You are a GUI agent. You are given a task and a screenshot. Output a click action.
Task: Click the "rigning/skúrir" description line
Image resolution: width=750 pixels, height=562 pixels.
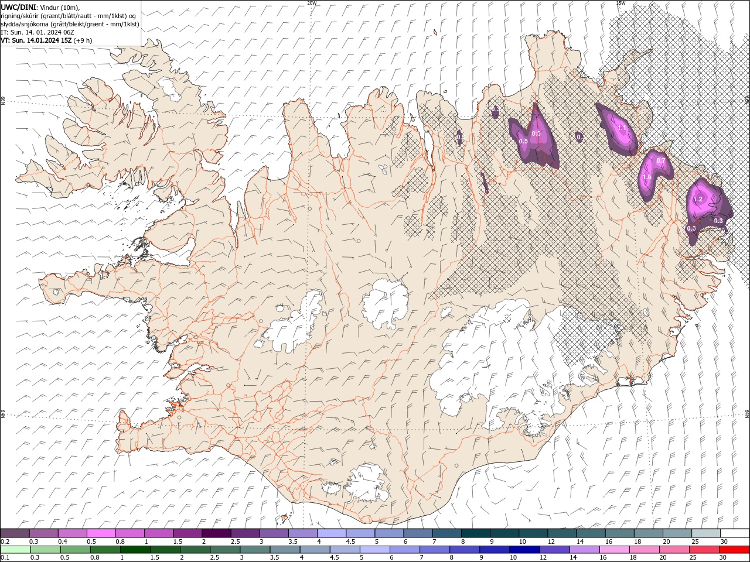point(68,16)
